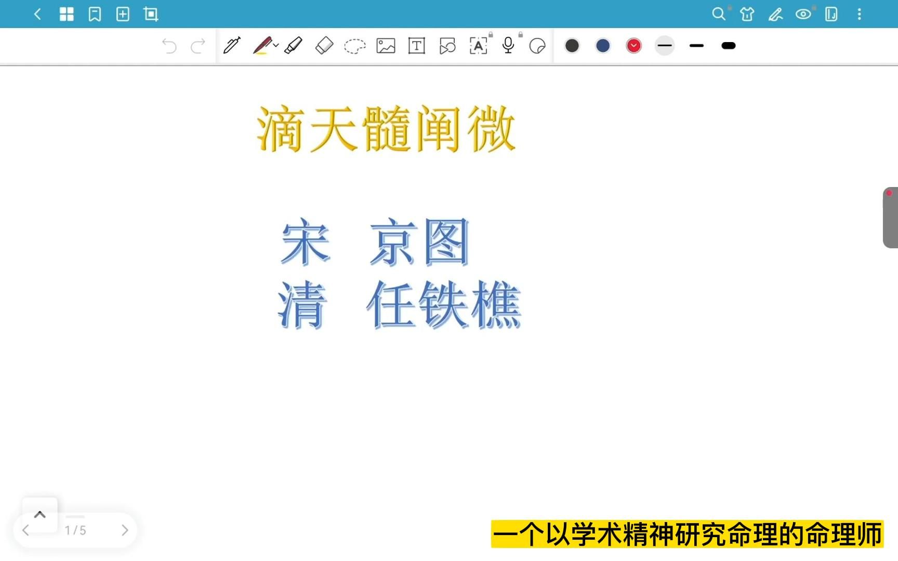898x561 pixels.
Task: Select the highlighter tool
Action: [294, 46]
